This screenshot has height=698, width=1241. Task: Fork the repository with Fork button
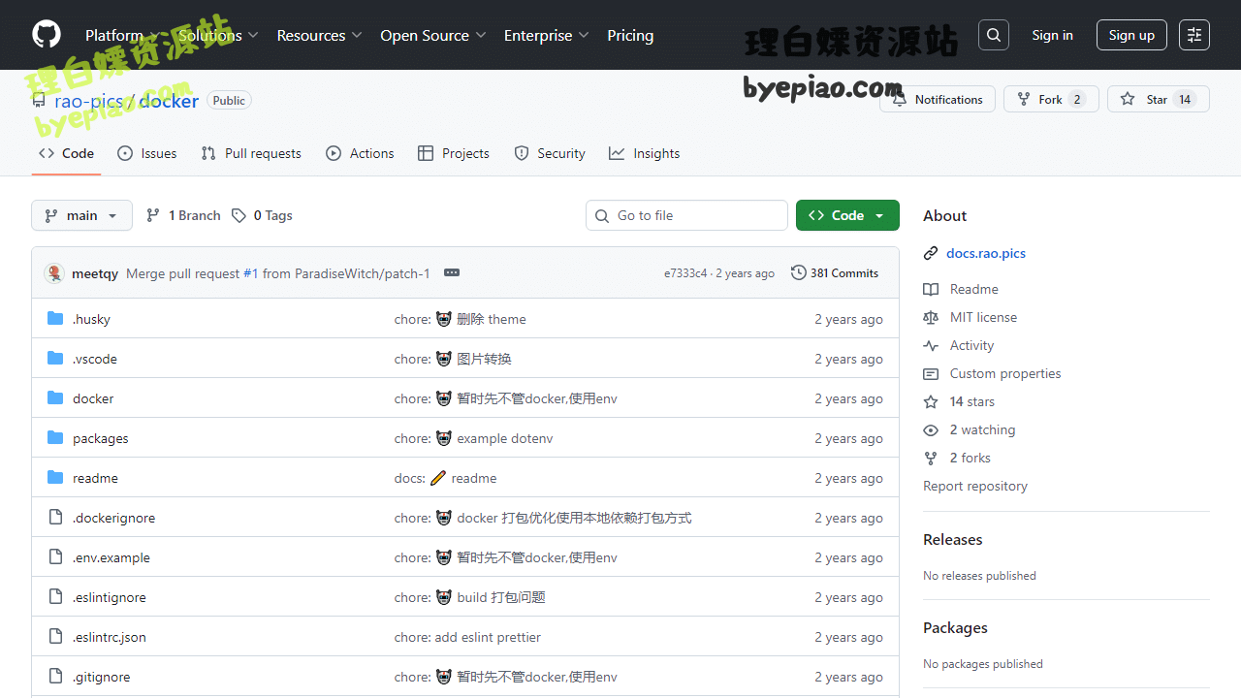click(x=1051, y=99)
